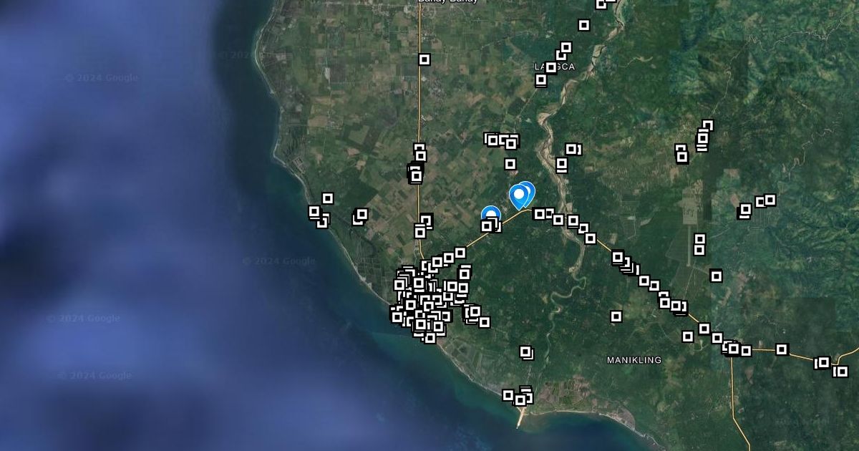Screen dimensions: 859x451
Task: Click the lone square marker north of MANIKLING
Action: [x=616, y=316]
